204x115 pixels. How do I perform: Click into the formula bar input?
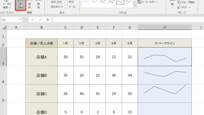coord(128,20)
